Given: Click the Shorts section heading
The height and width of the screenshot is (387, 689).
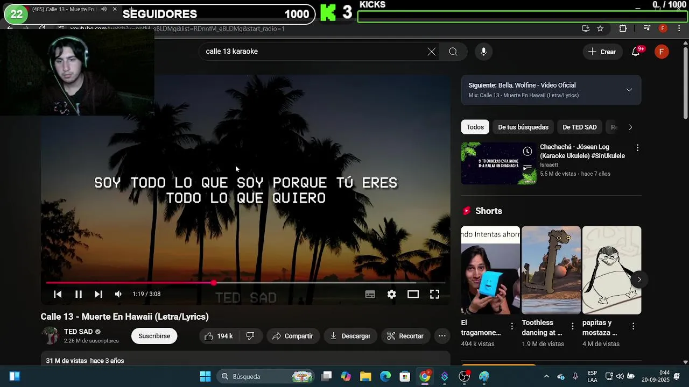Looking at the screenshot, I should point(489,211).
